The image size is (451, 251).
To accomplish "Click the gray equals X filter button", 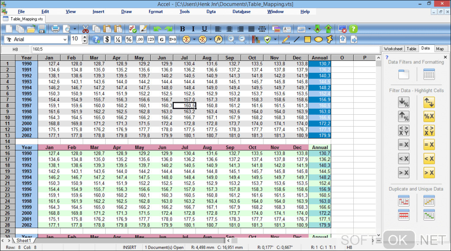I will pyautogui.click(x=404, y=144).
